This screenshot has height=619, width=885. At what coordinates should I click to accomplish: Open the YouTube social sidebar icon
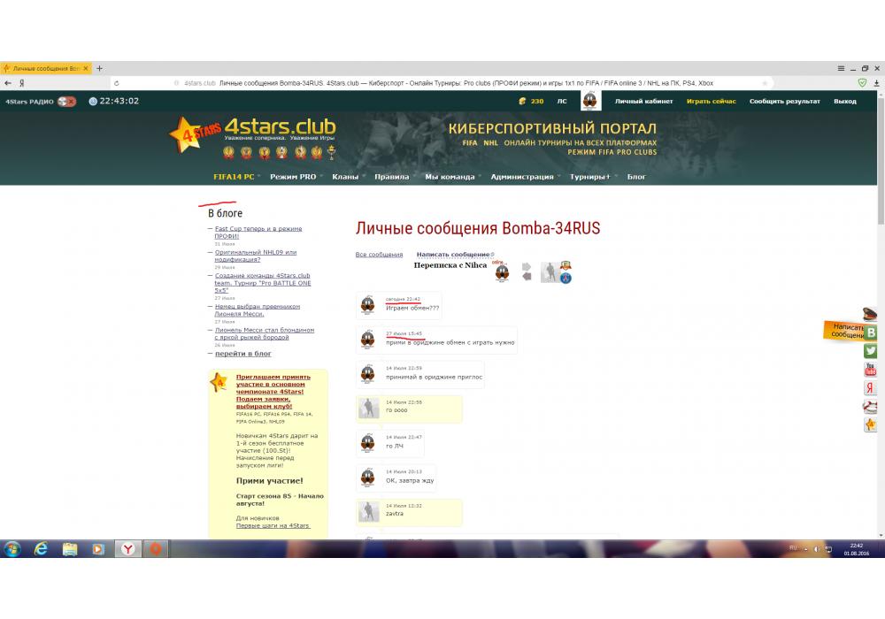pyautogui.click(x=871, y=370)
